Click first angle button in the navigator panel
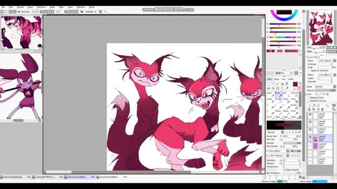 point(328,51)
